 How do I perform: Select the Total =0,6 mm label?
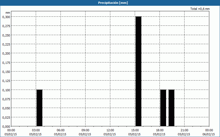(200, 9)
